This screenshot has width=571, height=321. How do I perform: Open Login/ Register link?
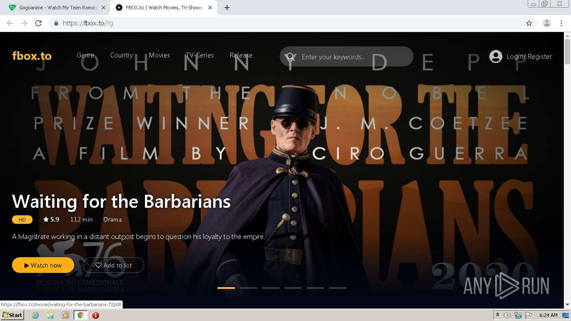[529, 57]
